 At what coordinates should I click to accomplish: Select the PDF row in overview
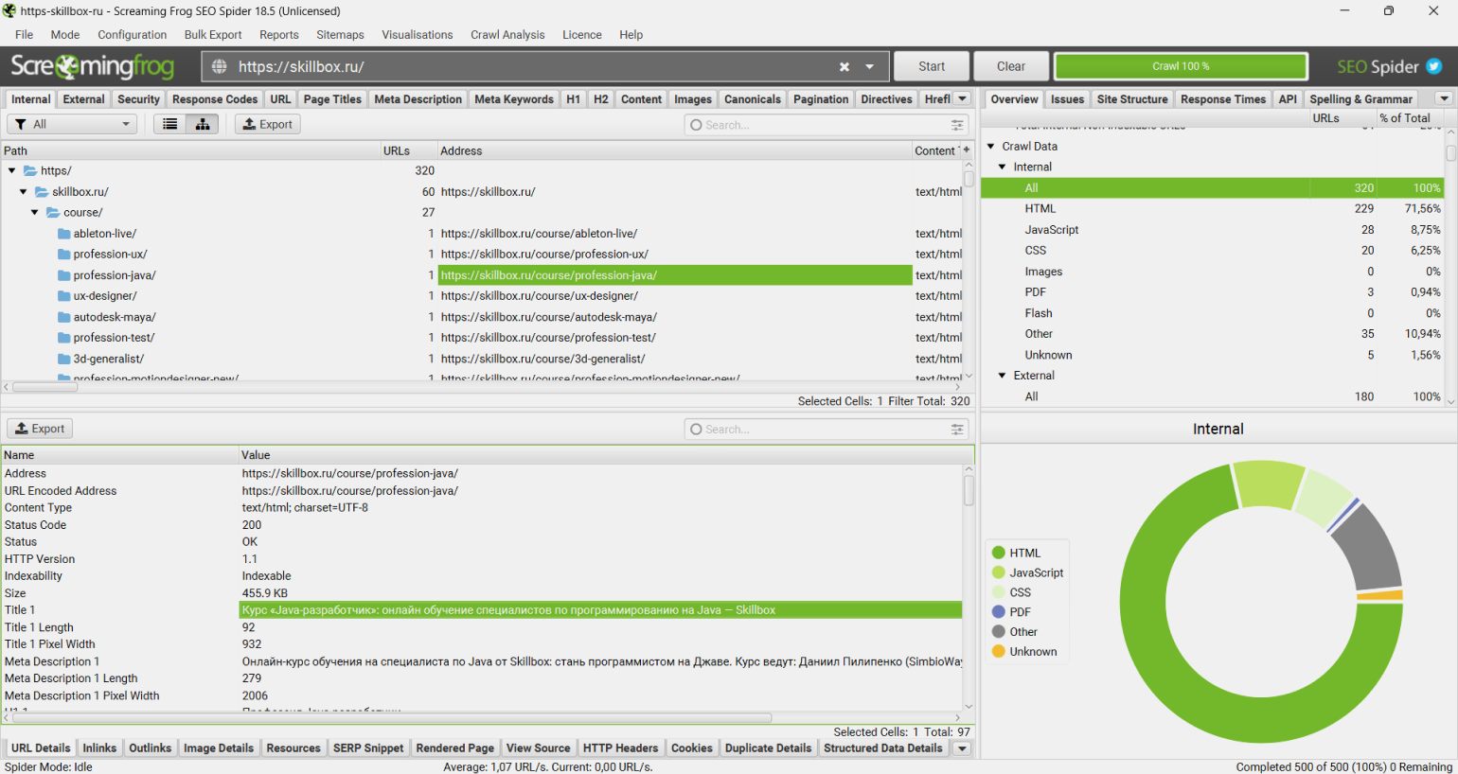[x=1213, y=292]
